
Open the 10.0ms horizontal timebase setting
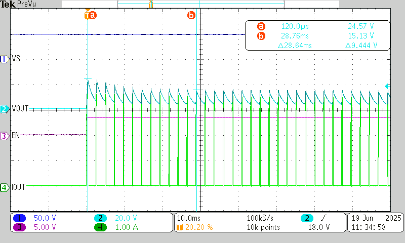[188, 218]
